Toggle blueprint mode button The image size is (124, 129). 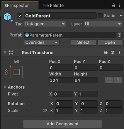click(x=109, y=80)
